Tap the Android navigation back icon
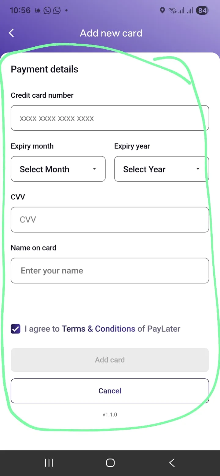The image size is (220, 476). tap(172, 463)
